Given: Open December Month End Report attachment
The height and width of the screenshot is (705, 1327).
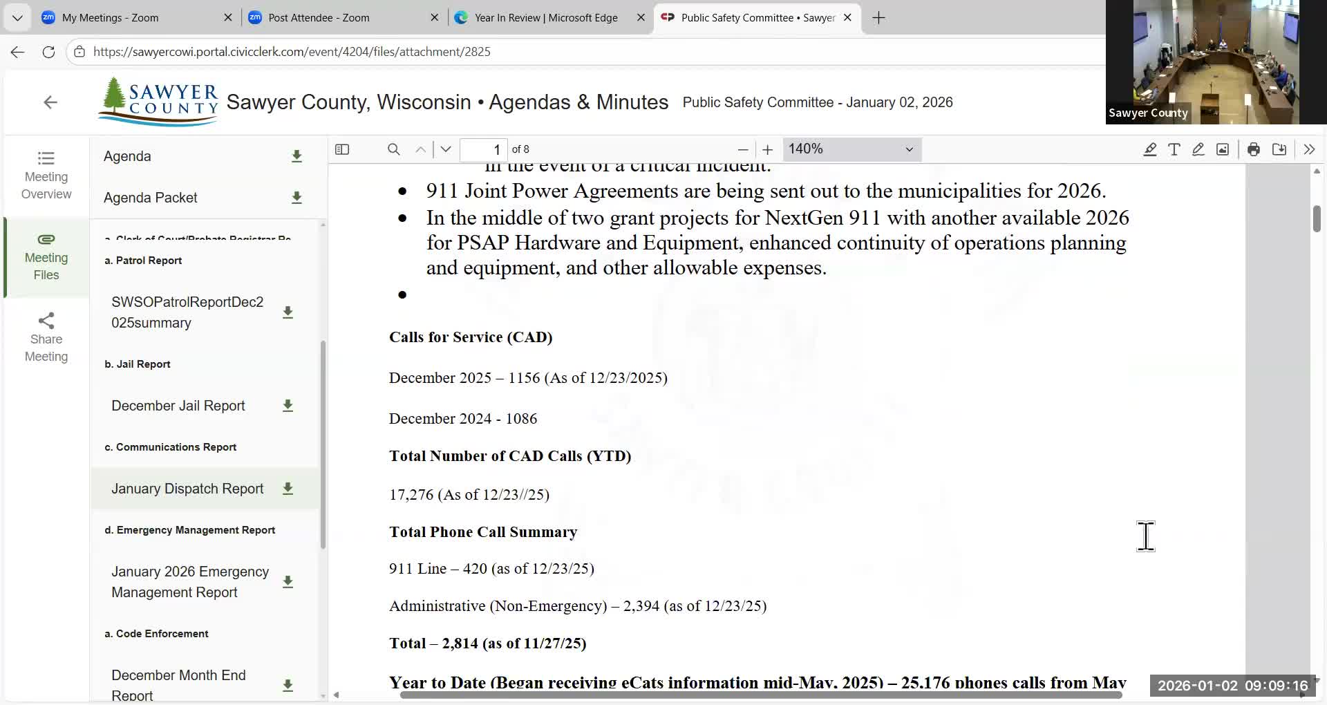Looking at the screenshot, I should pyautogui.click(x=178, y=685).
